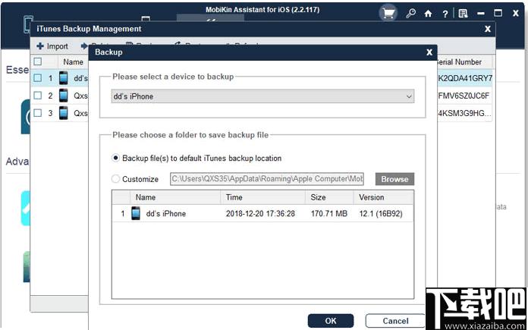This screenshot has width=528, height=330.
Task: Click the phone icon in row 2 Qxs
Action: tap(63, 96)
